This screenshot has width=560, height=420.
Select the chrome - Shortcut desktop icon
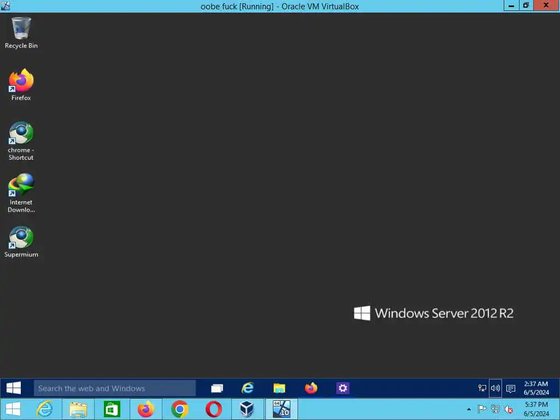[21, 142]
